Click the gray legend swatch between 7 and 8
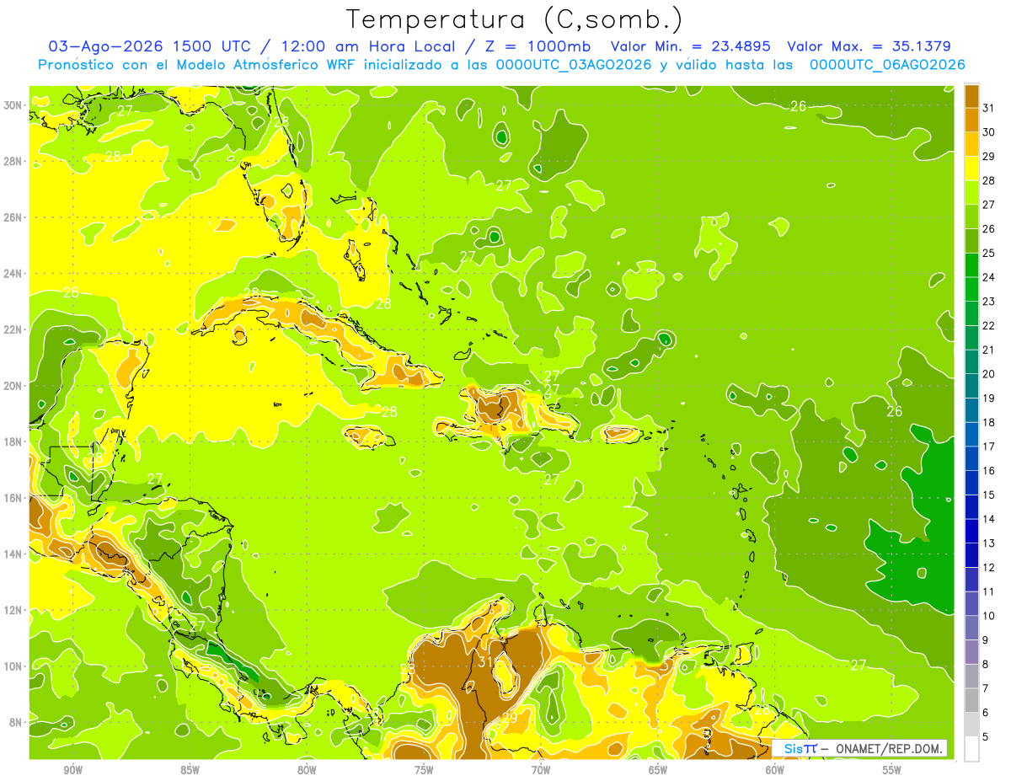The image size is (1011, 781). (971, 676)
